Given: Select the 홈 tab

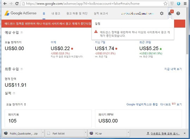Looking at the screenshot, I should pyautogui.click(x=44, y=13).
